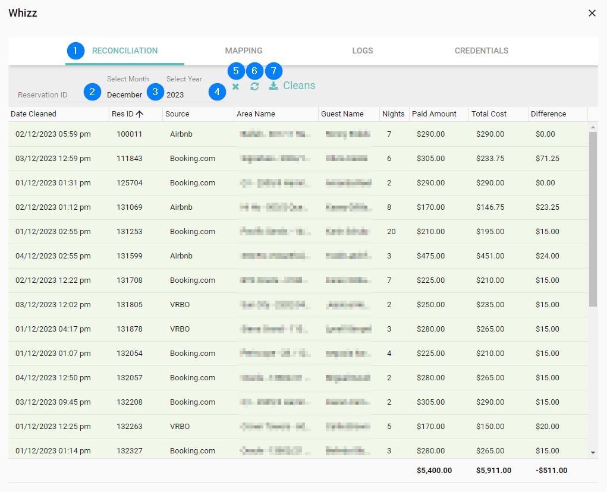The height and width of the screenshot is (492, 607).
Task: Select the row with Res ID 100011
Action: (x=129, y=134)
